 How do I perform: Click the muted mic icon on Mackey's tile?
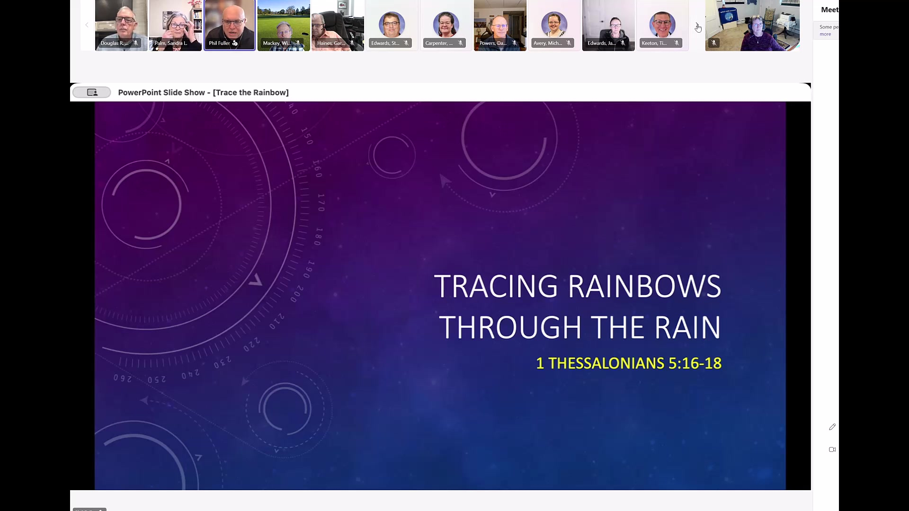[298, 43]
